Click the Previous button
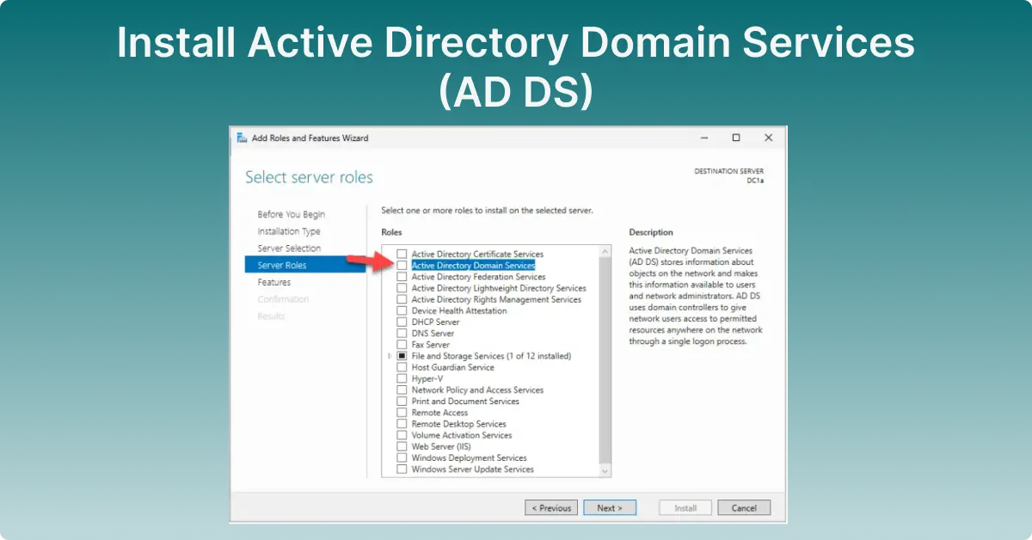The height and width of the screenshot is (540, 1032). (551, 508)
